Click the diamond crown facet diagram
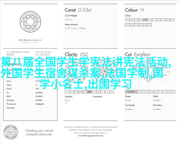The height and width of the screenshot is (143, 179). 76,71
